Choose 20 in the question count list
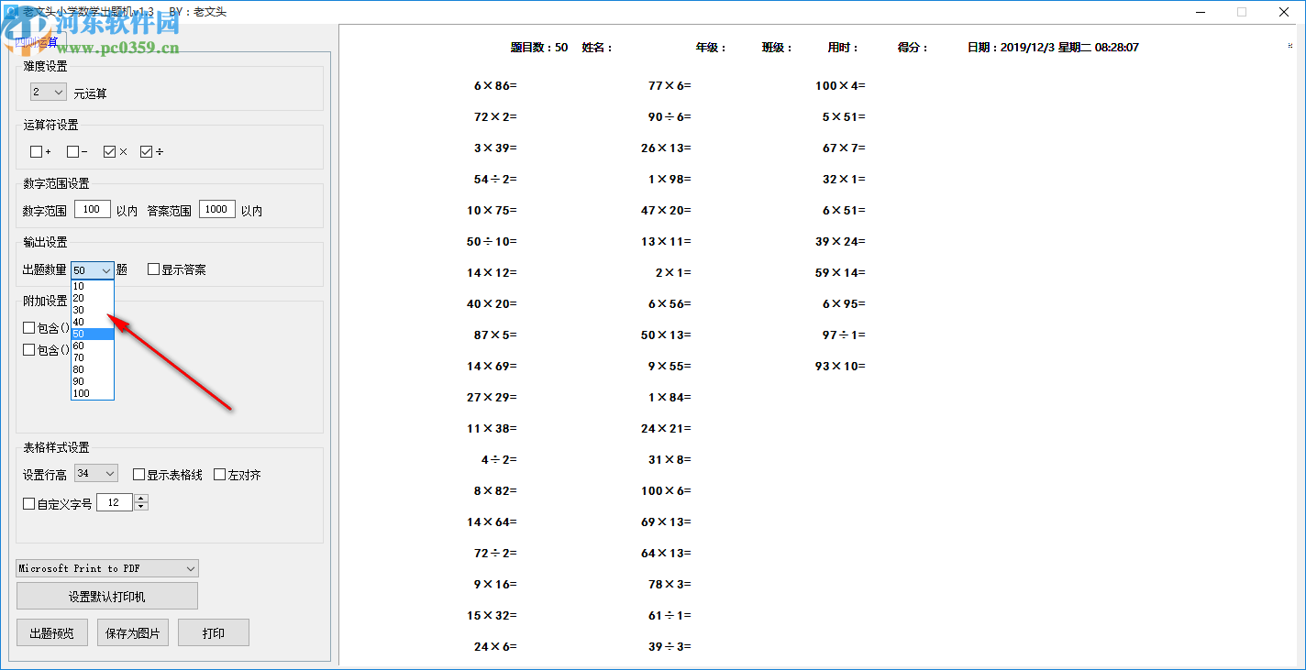This screenshot has height=670, width=1306. [93, 298]
